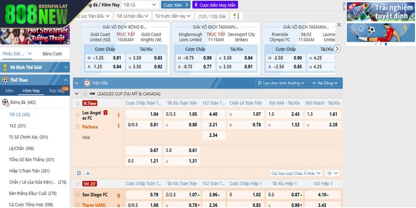
Task: Open the Bộ Lọc Trận Đấu dropdown
Action: click(94, 16)
